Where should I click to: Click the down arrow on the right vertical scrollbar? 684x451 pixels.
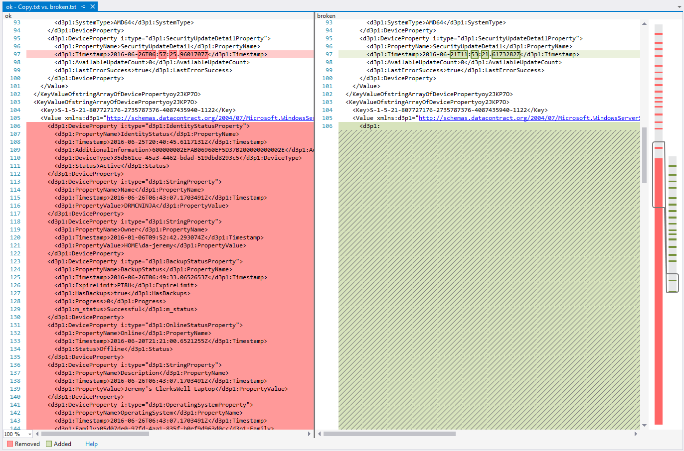[x=645, y=425]
